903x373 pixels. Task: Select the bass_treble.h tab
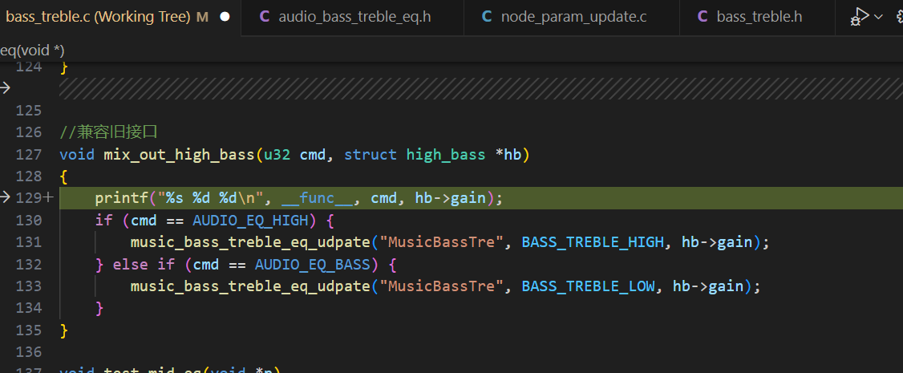tap(759, 18)
